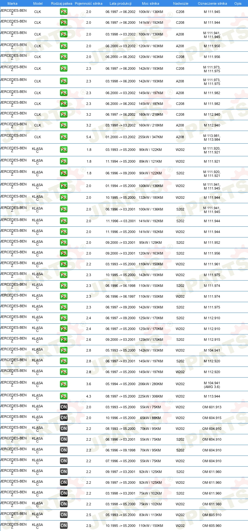Select the 255kW / 347KM power cell

tap(151, 137)
